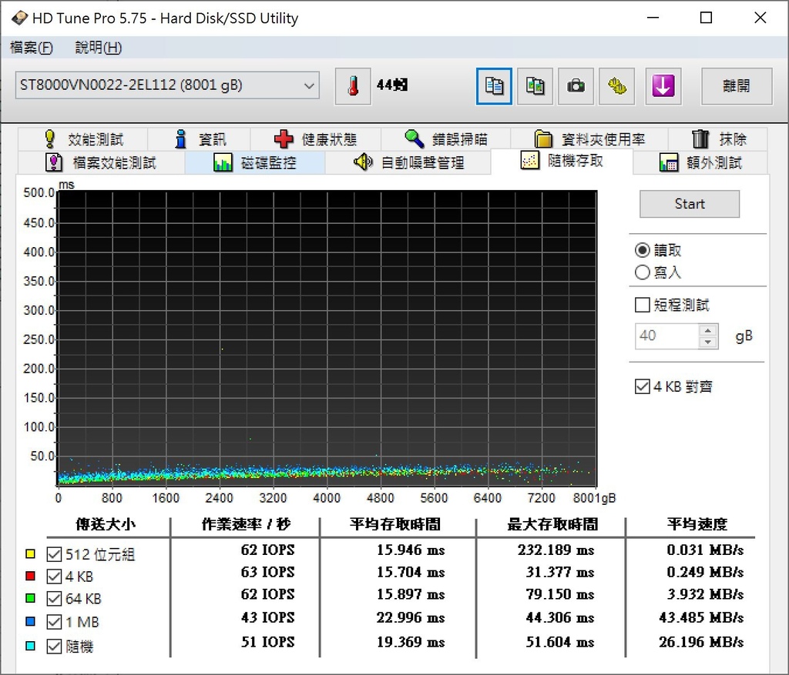Increase short stroke size with up arrow
Screen dimensions: 789x675
[x=708, y=330]
